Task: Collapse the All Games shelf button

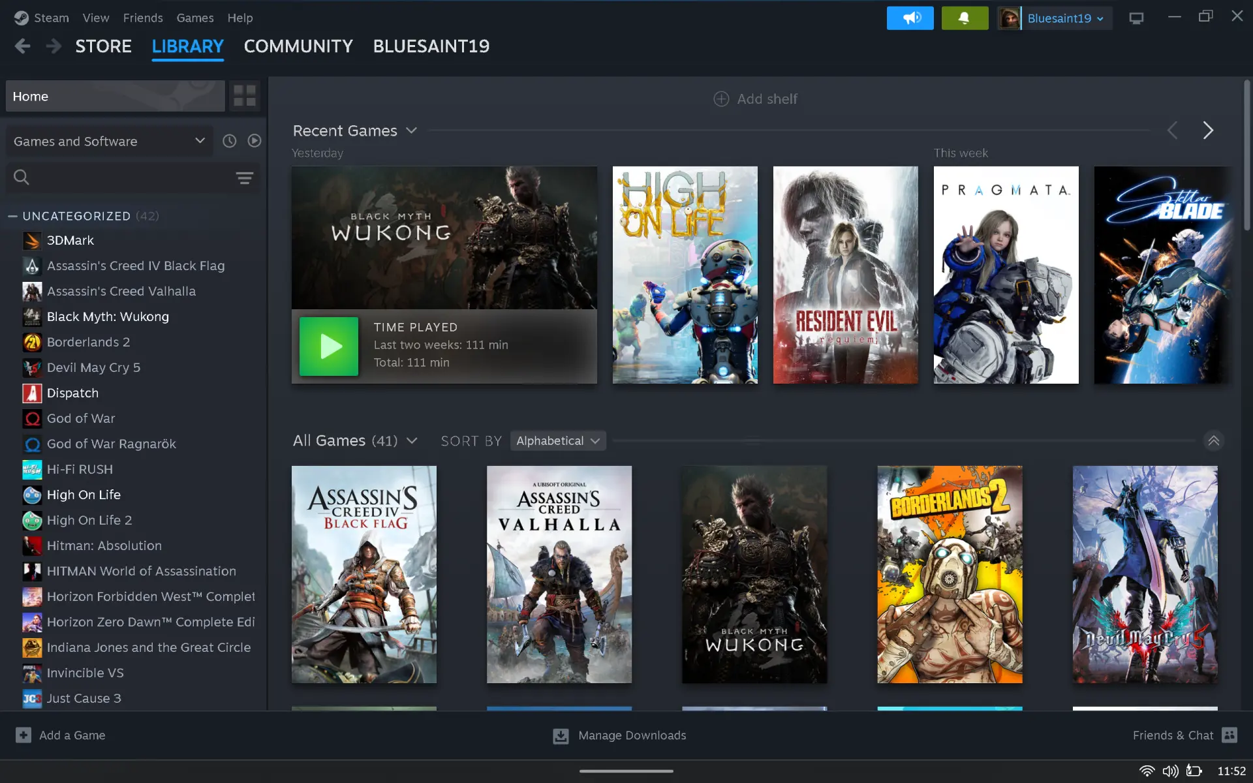Action: [x=1213, y=441]
